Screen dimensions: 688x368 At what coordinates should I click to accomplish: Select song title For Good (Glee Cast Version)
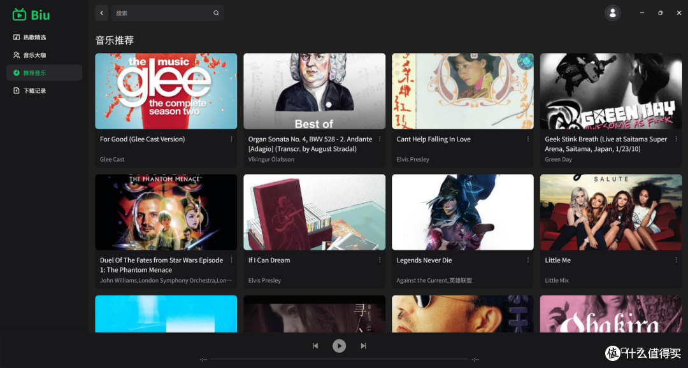pyautogui.click(x=142, y=139)
